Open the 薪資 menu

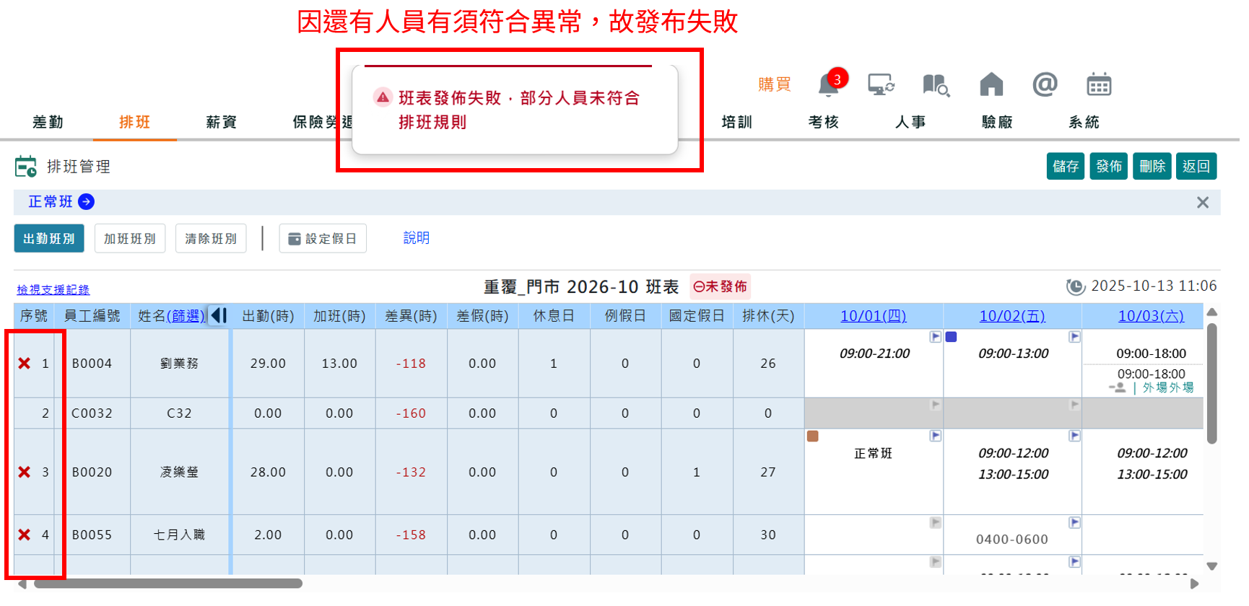(x=222, y=123)
